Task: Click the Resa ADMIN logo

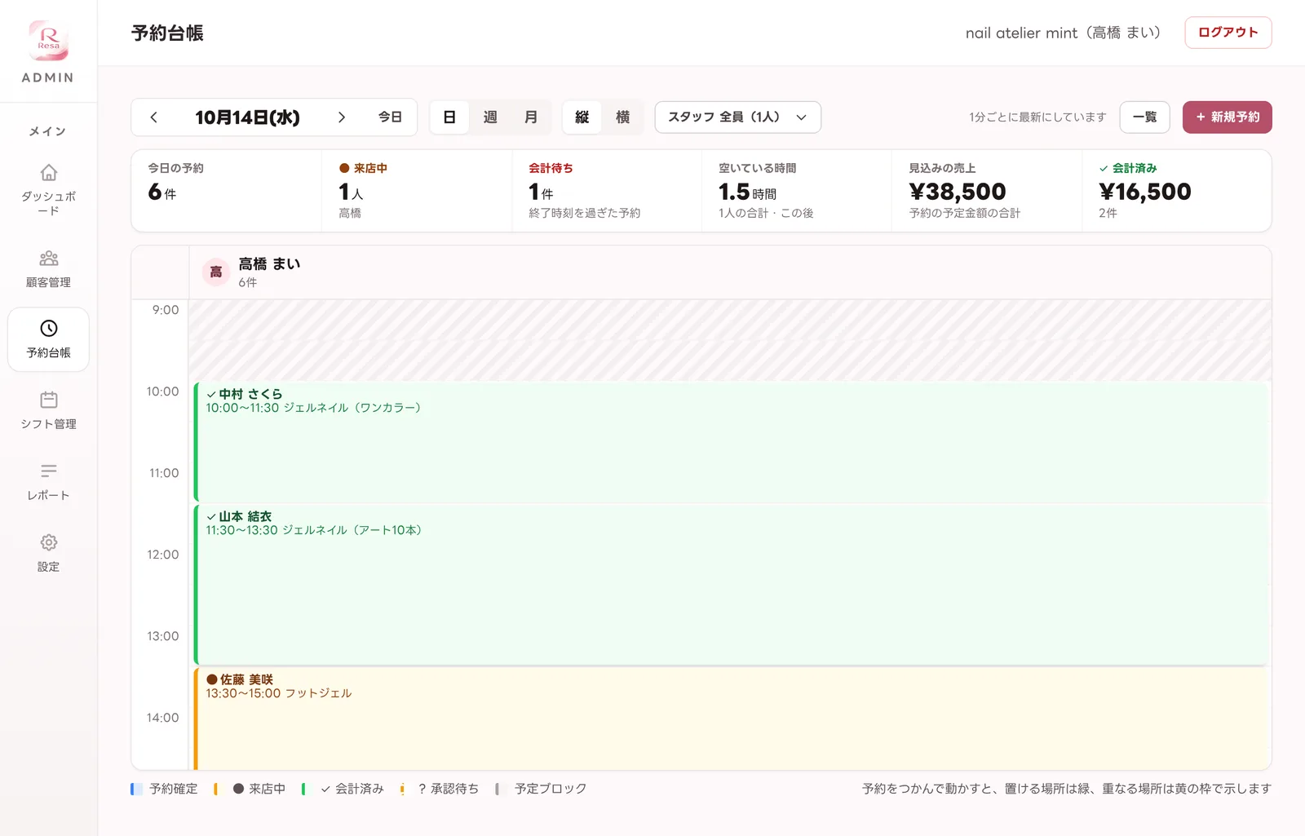Action: tap(48, 51)
